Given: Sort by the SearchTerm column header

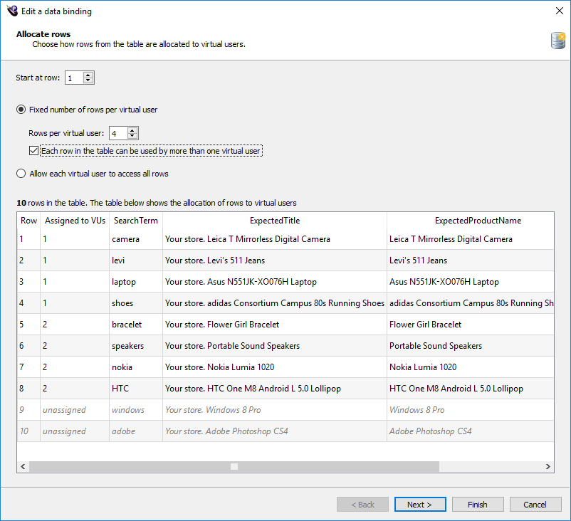Looking at the screenshot, I should click(x=135, y=221).
